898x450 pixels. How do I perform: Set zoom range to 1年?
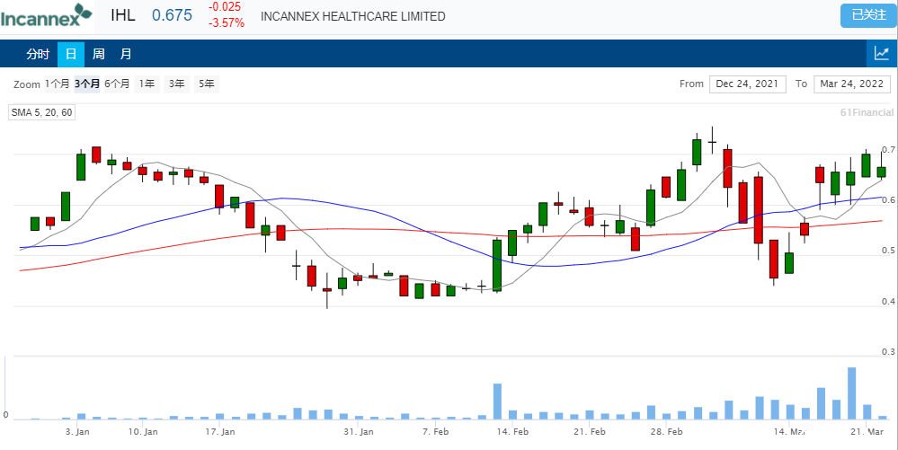(147, 84)
